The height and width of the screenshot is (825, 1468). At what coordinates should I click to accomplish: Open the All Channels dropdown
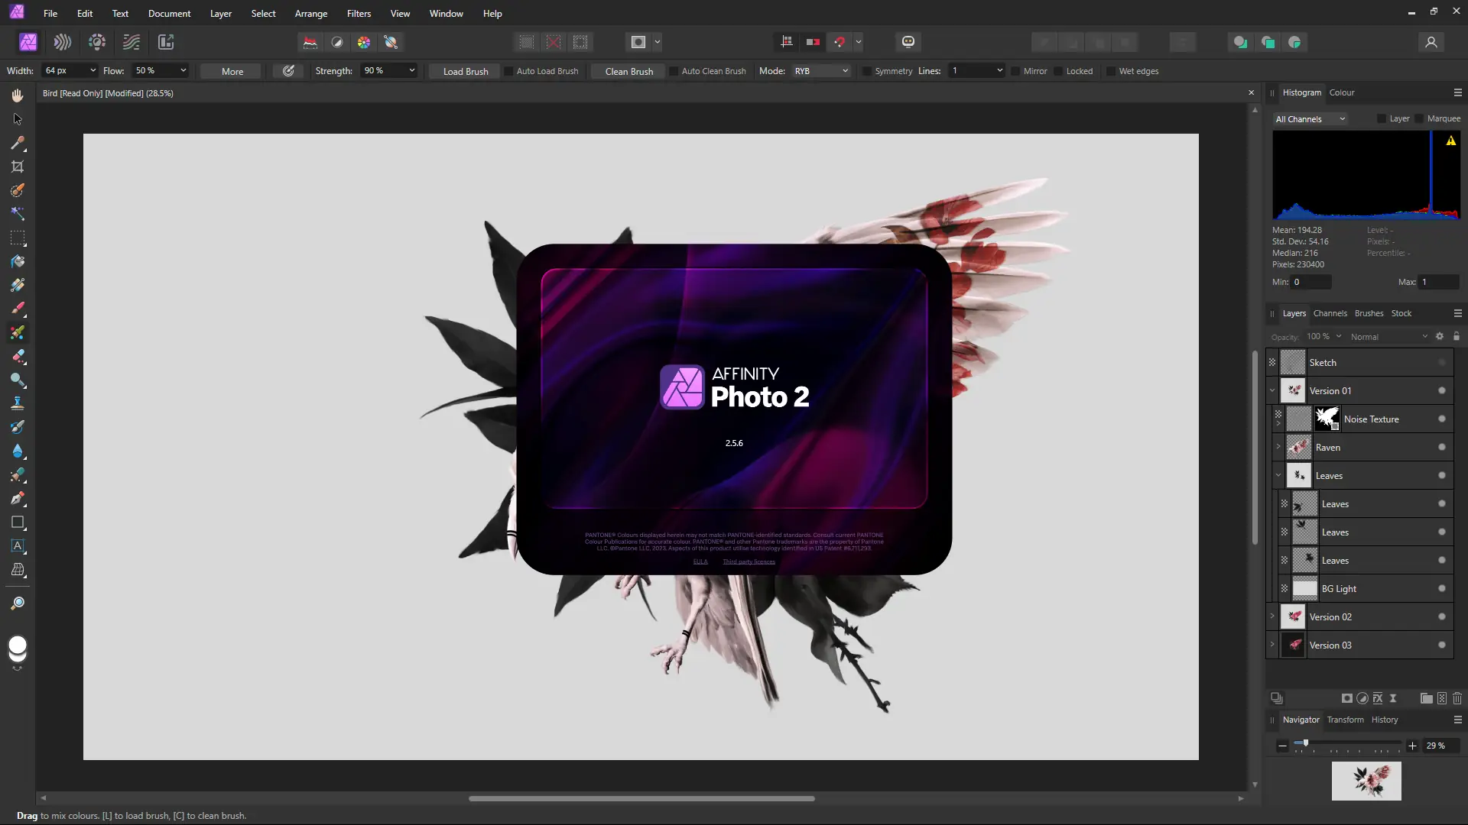click(x=1310, y=119)
